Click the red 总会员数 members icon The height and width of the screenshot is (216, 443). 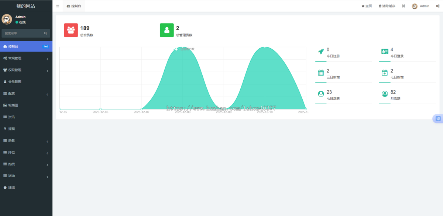point(71,30)
